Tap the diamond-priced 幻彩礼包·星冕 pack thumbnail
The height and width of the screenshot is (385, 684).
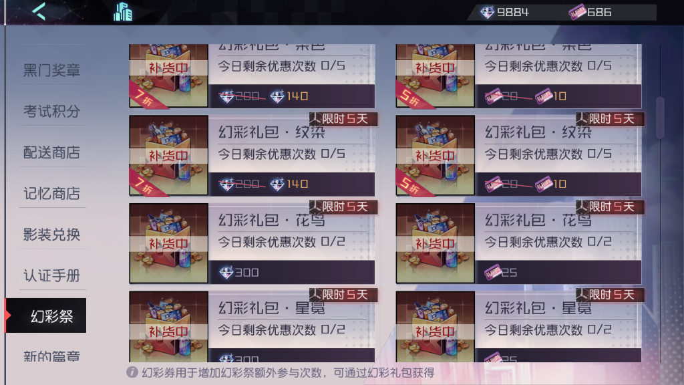pos(169,326)
